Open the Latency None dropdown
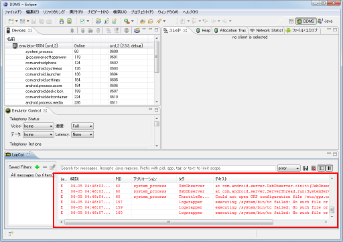 point(82,134)
